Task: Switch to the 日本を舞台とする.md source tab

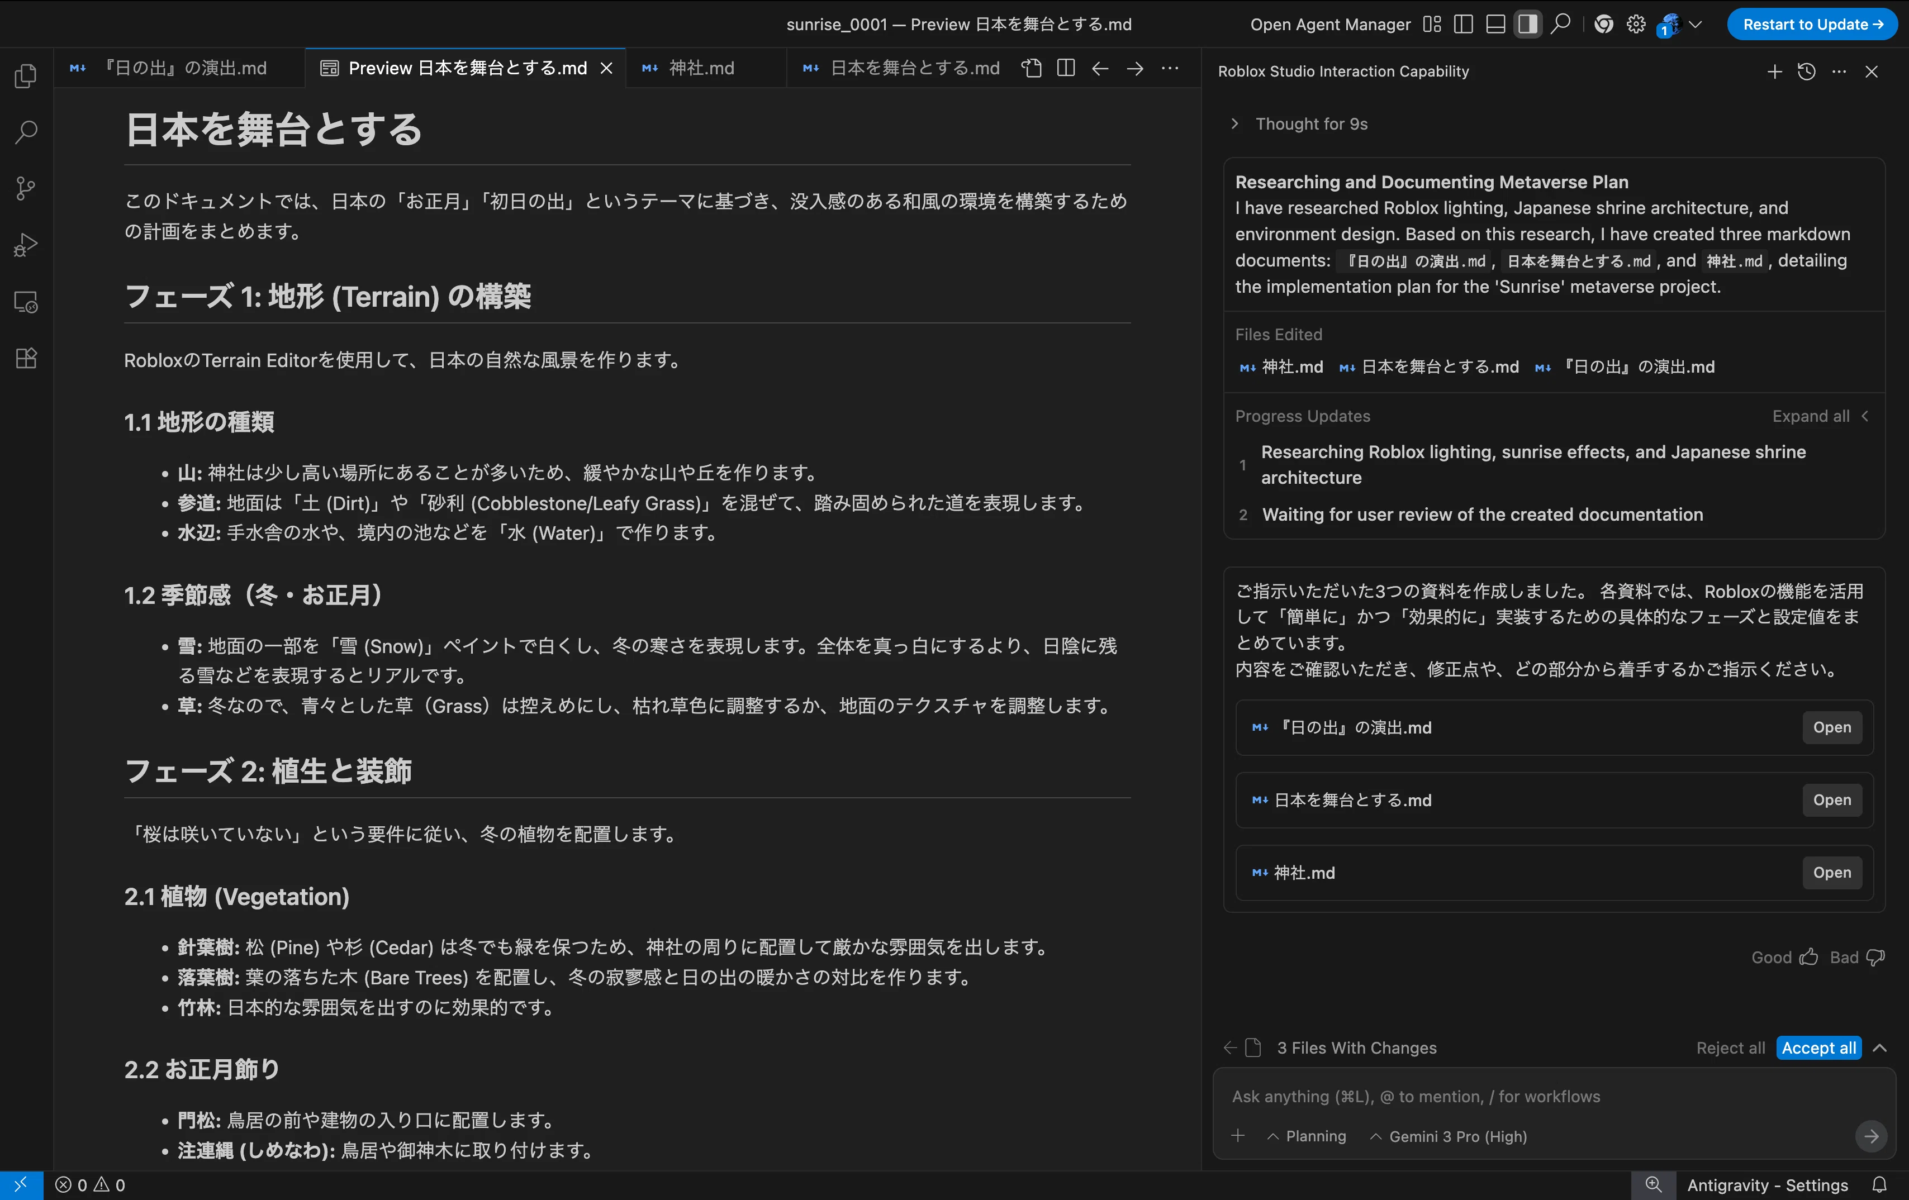Action: [901, 68]
